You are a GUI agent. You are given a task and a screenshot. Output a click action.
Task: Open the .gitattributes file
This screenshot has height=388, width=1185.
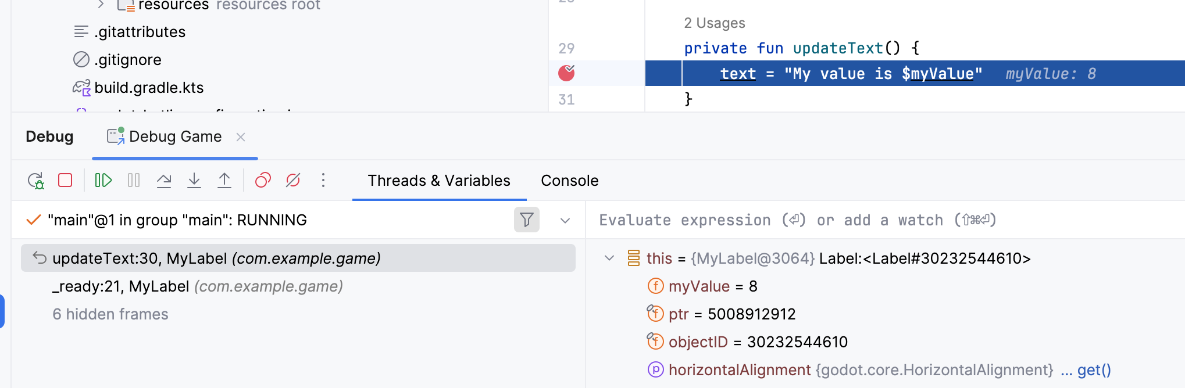click(140, 32)
